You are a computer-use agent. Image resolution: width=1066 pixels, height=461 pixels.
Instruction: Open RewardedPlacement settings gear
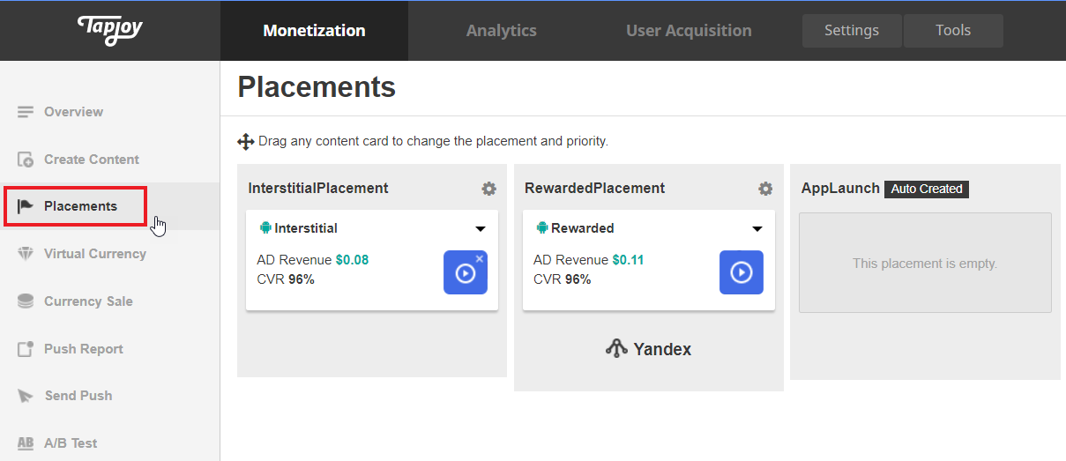click(x=765, y=189)
